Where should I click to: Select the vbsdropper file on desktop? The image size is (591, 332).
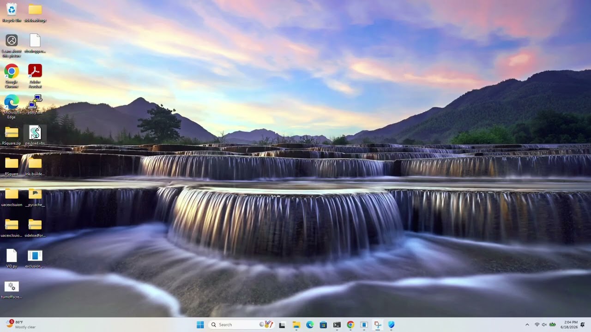[x=35, y=43]
